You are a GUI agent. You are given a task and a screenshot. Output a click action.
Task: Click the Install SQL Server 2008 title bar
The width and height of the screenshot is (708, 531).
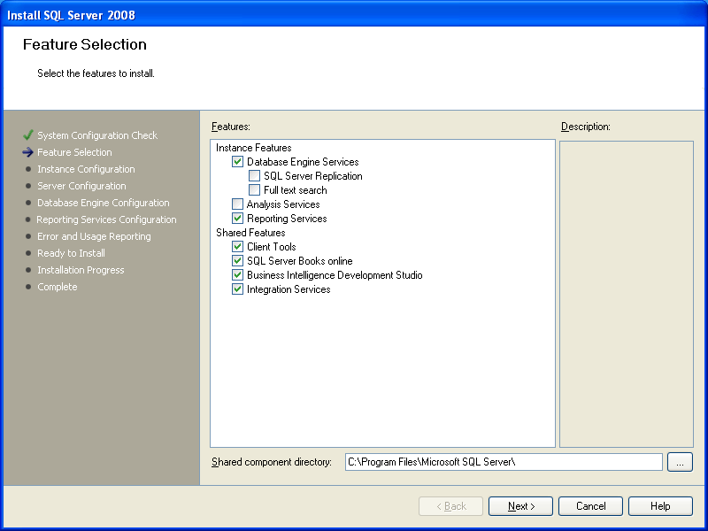[x=354, y=15]
